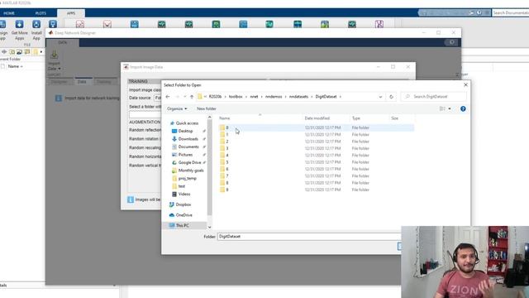Select the folder named 4

pyautogui.click(x=316, y=155)
